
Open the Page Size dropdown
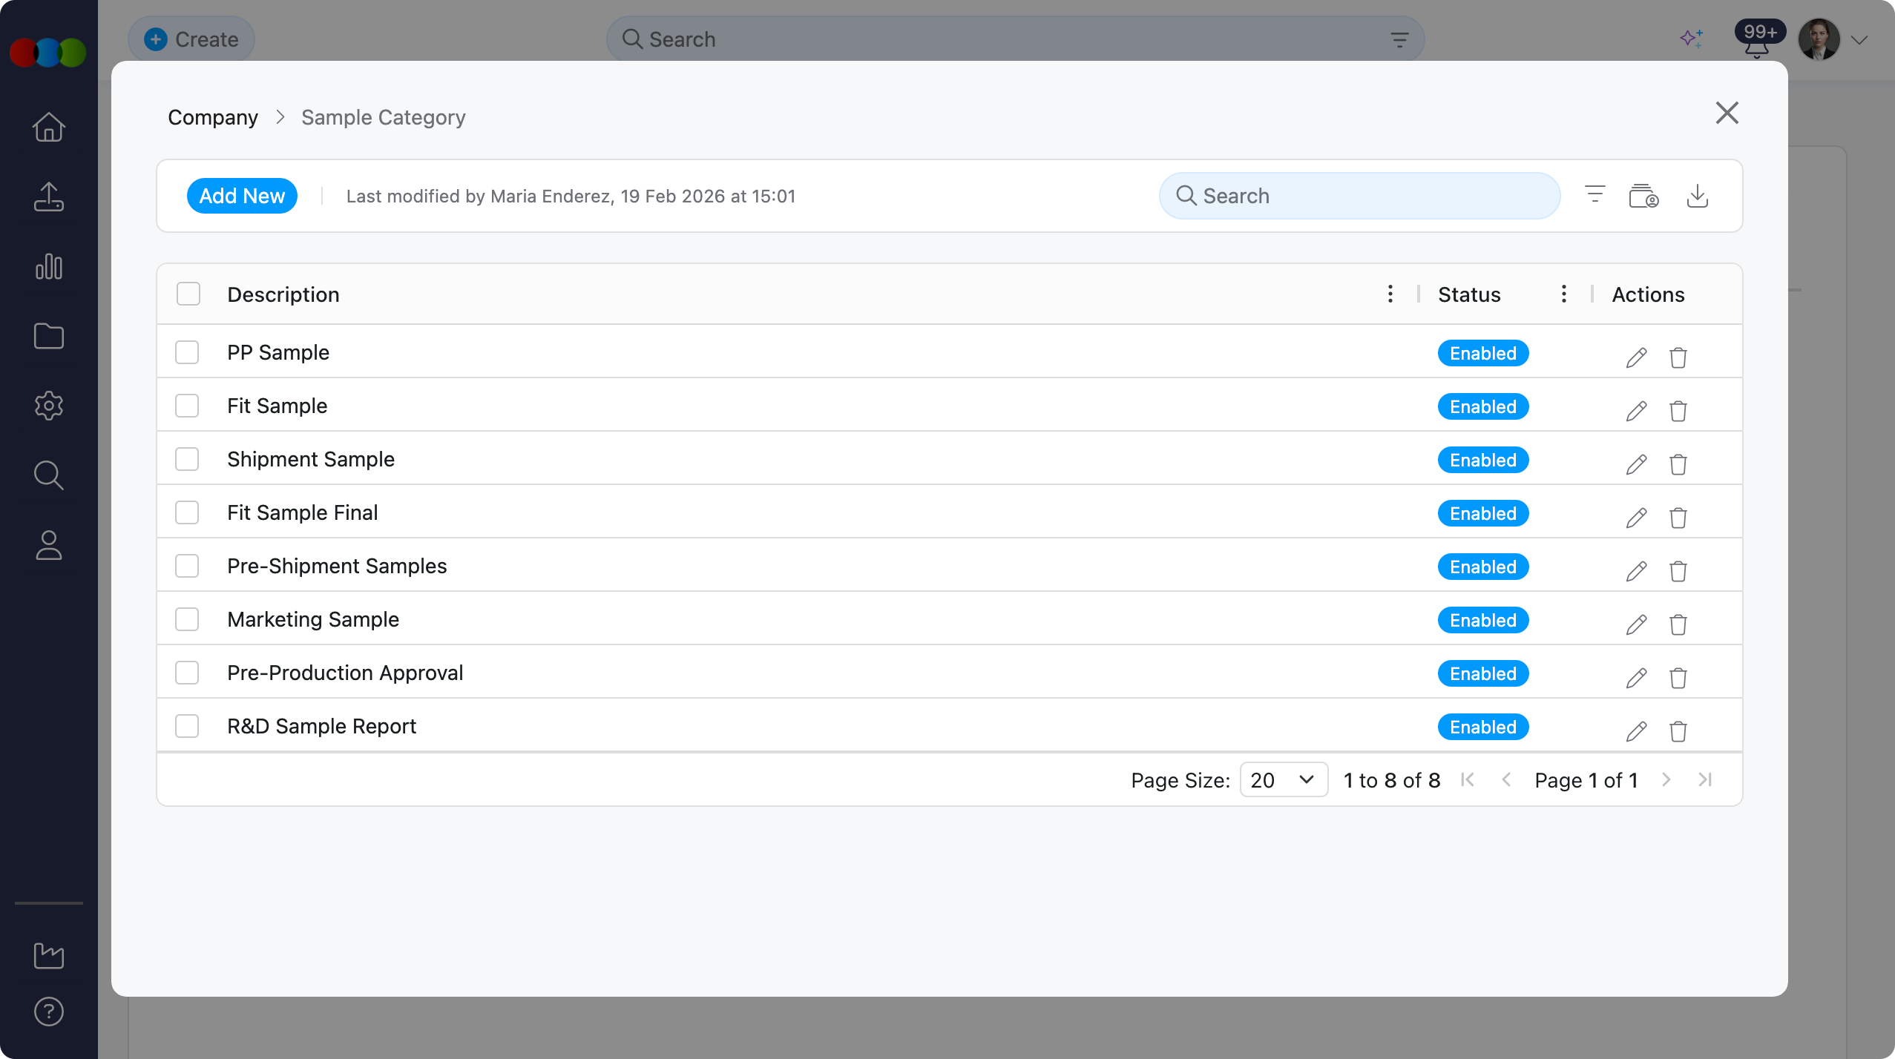[x=1283, y=780]
